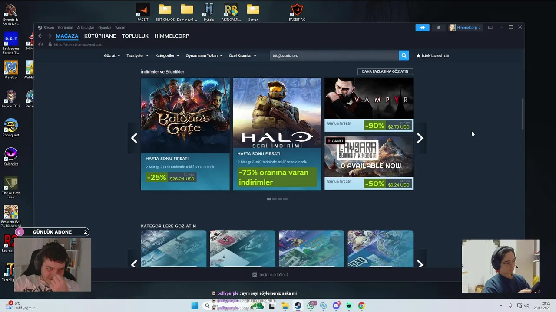Open the Baldur's Gate weekend deal
Image resolution: width=556 pixels, height=312 pixels.
185,134
